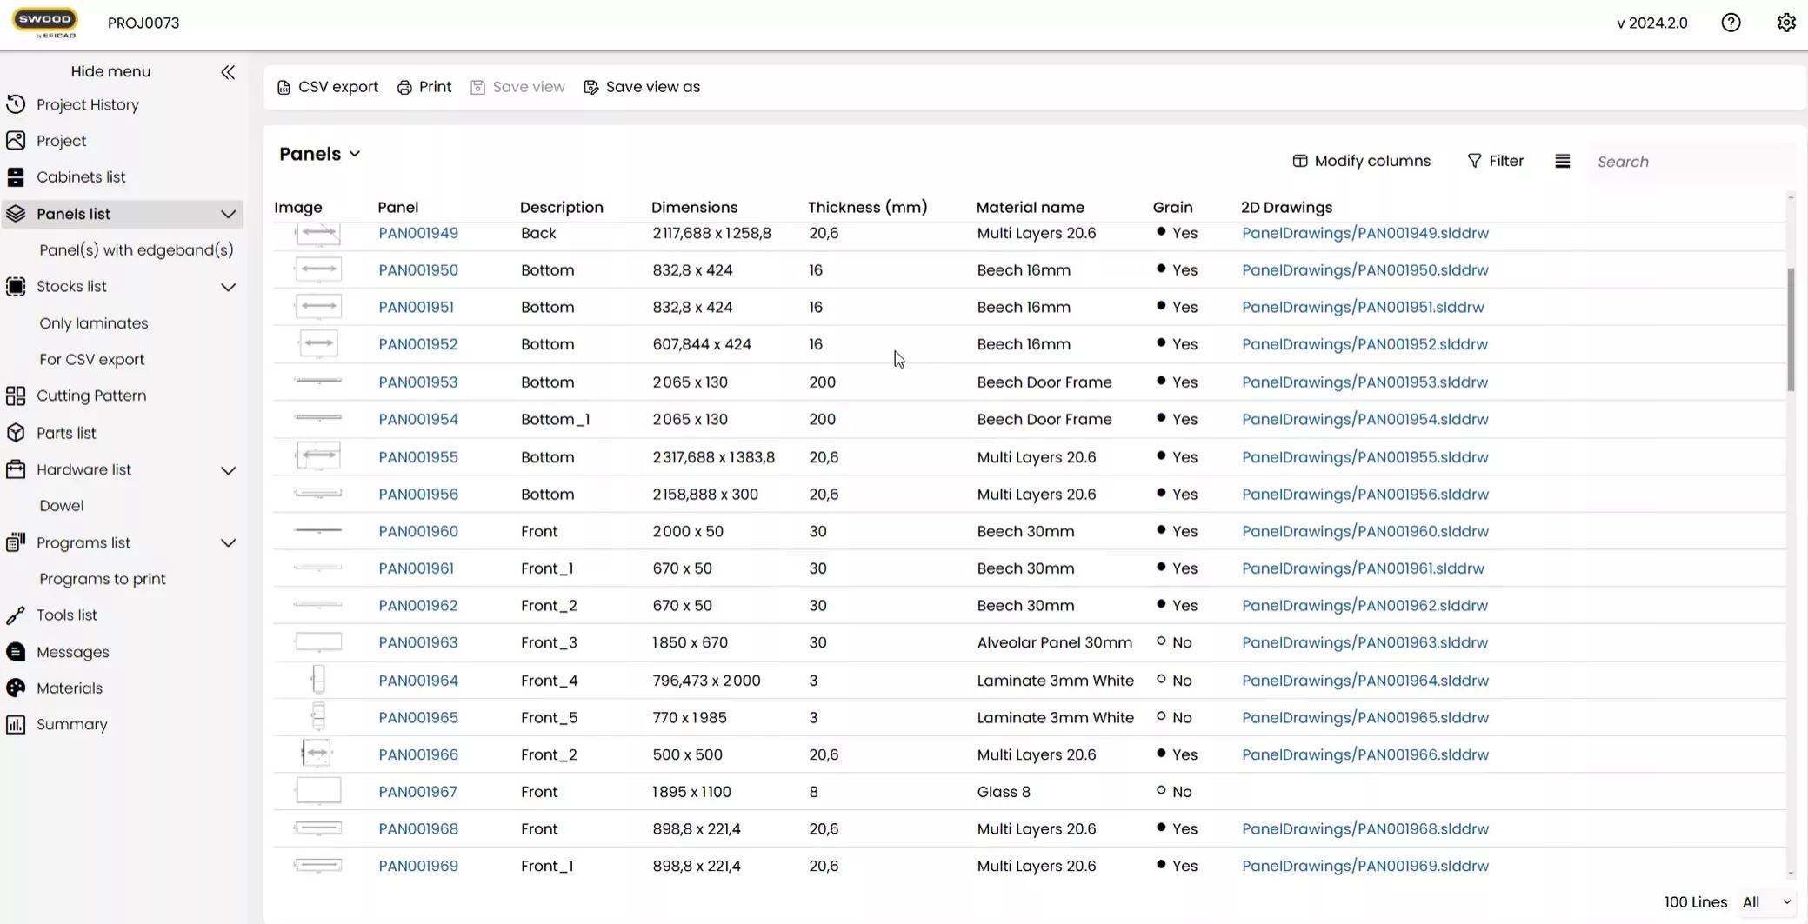
Task: Collapse the Programs list submenu chevron
Action: 228,543
